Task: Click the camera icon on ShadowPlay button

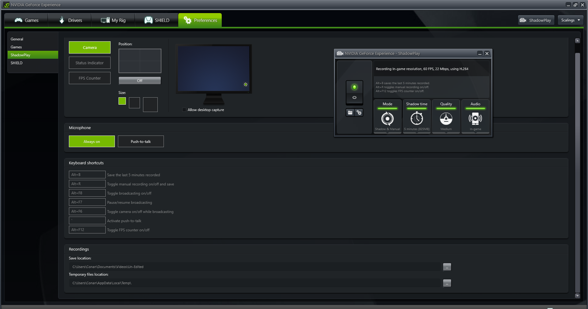Action: [x=523, y=20]
